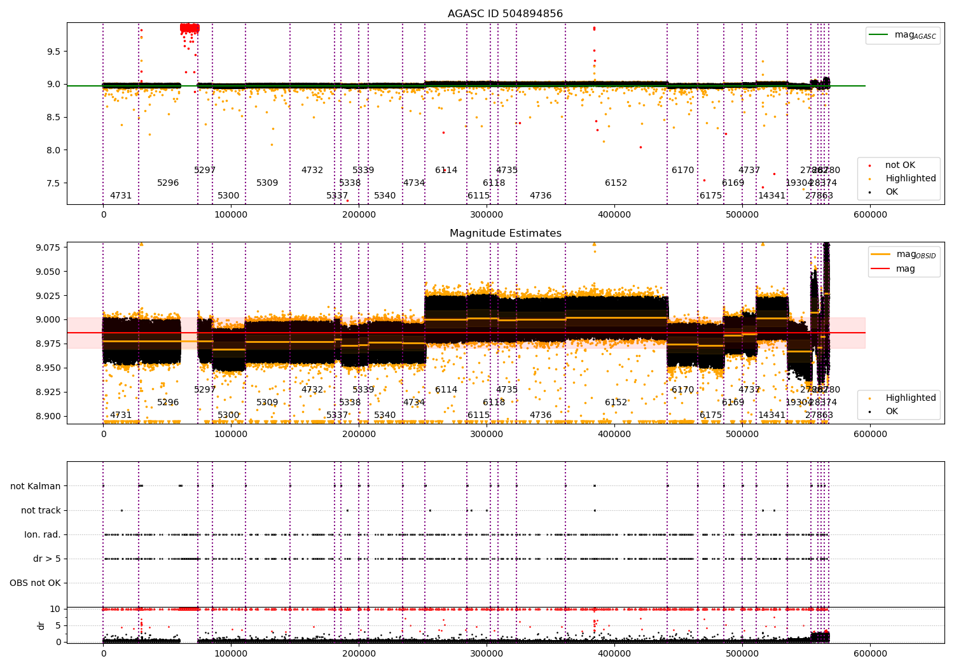Select the green mag AGASC legend entry
Screen dimensions: 954x668
tap(902, 35)
